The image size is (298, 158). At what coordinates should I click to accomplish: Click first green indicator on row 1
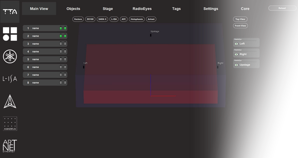61,28
